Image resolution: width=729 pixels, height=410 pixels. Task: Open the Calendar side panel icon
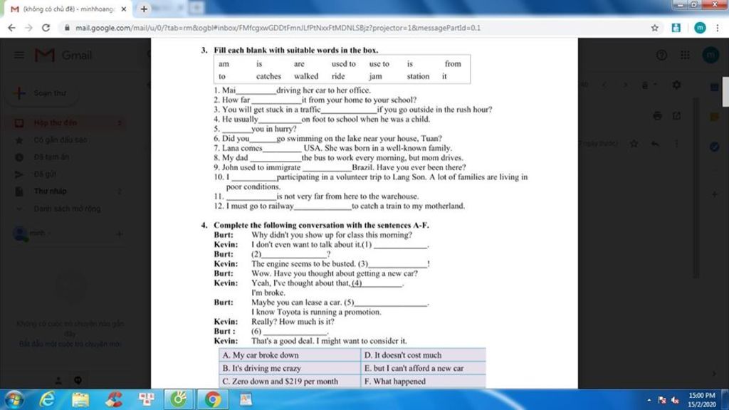coord(715,87)
